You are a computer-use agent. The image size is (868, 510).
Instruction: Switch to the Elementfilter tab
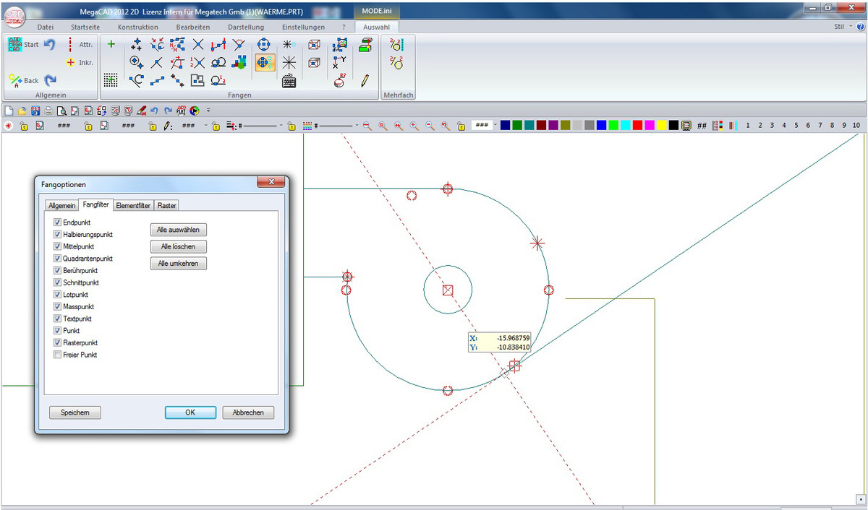coord(133,206)
